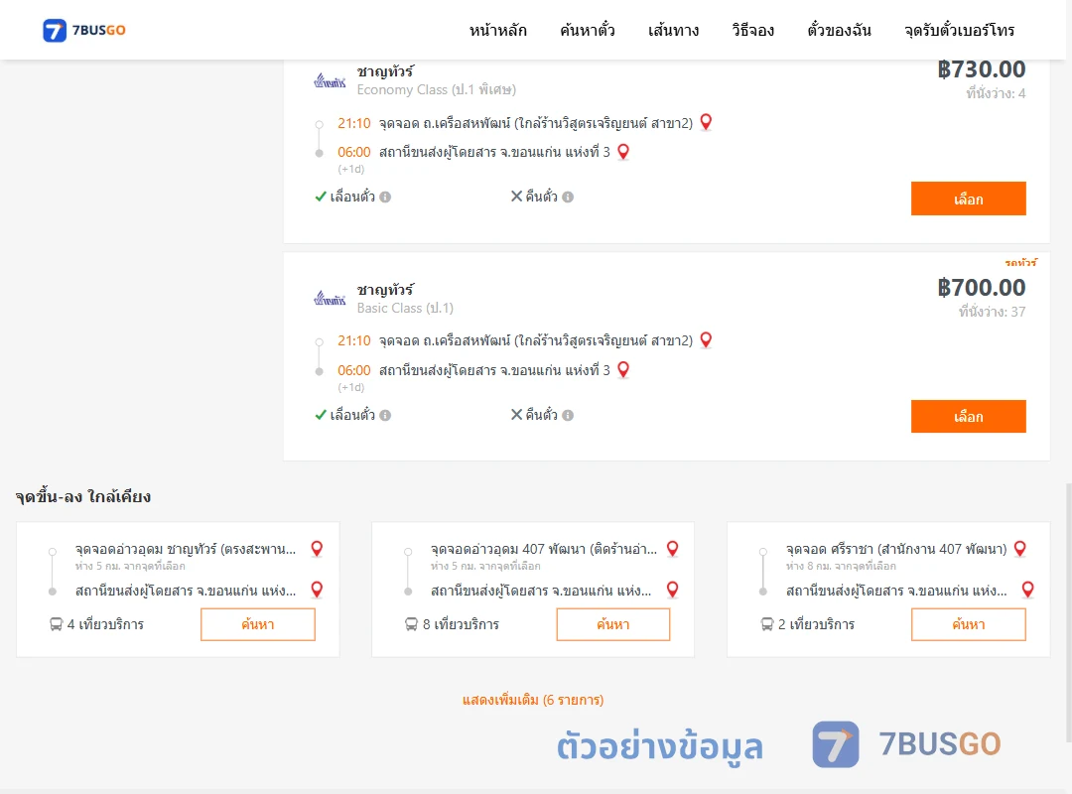Image resolution: width=1072 pixels, height=794 pixels.
Task: Click bus icon beside 8 เที่ยวบริการ
Action: tap(411, 624)
